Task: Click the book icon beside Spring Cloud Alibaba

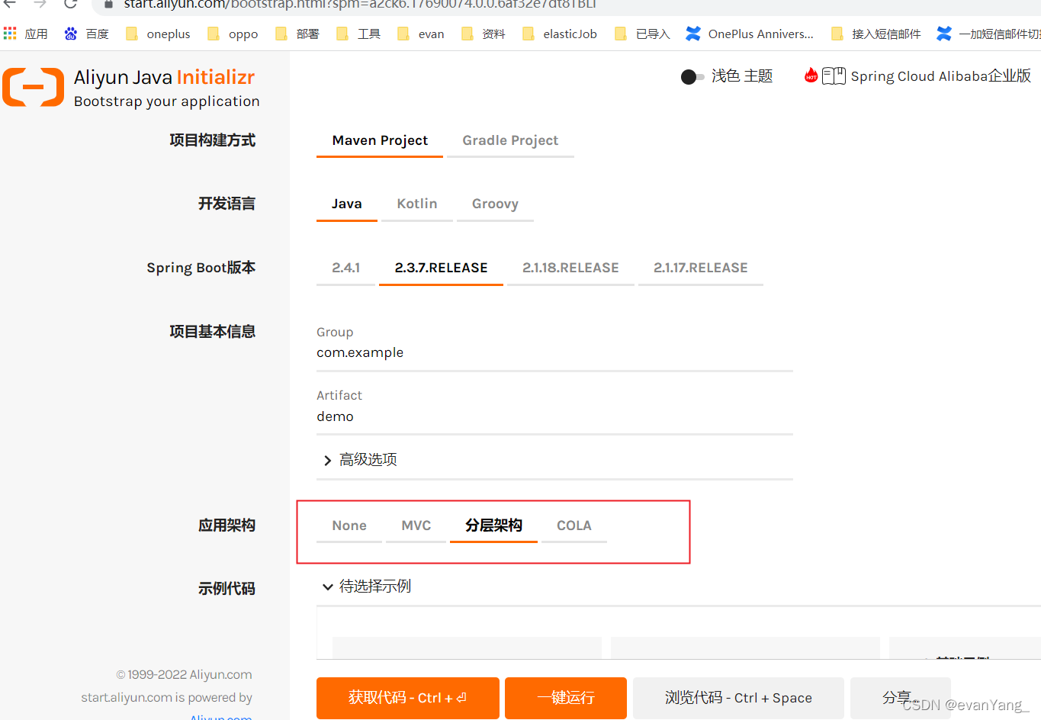Action: [x=834, y=76]
